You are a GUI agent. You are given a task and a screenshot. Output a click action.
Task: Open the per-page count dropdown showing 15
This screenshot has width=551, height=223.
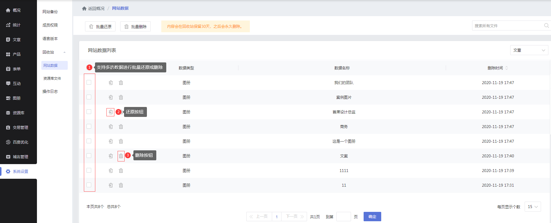[x=533, y=207]
